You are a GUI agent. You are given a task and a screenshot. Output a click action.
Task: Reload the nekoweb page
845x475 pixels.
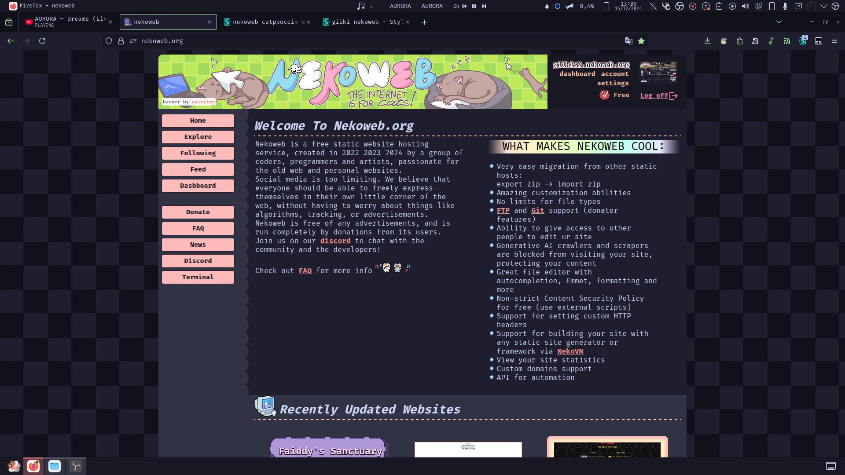coord(42,41)
